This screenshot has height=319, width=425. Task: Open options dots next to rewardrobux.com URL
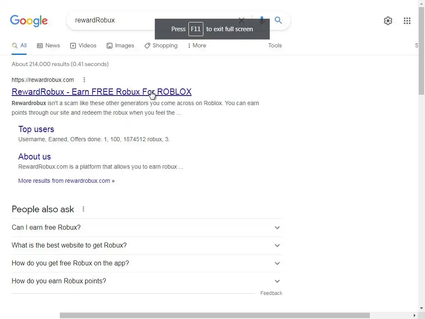[x=84, y=80]
